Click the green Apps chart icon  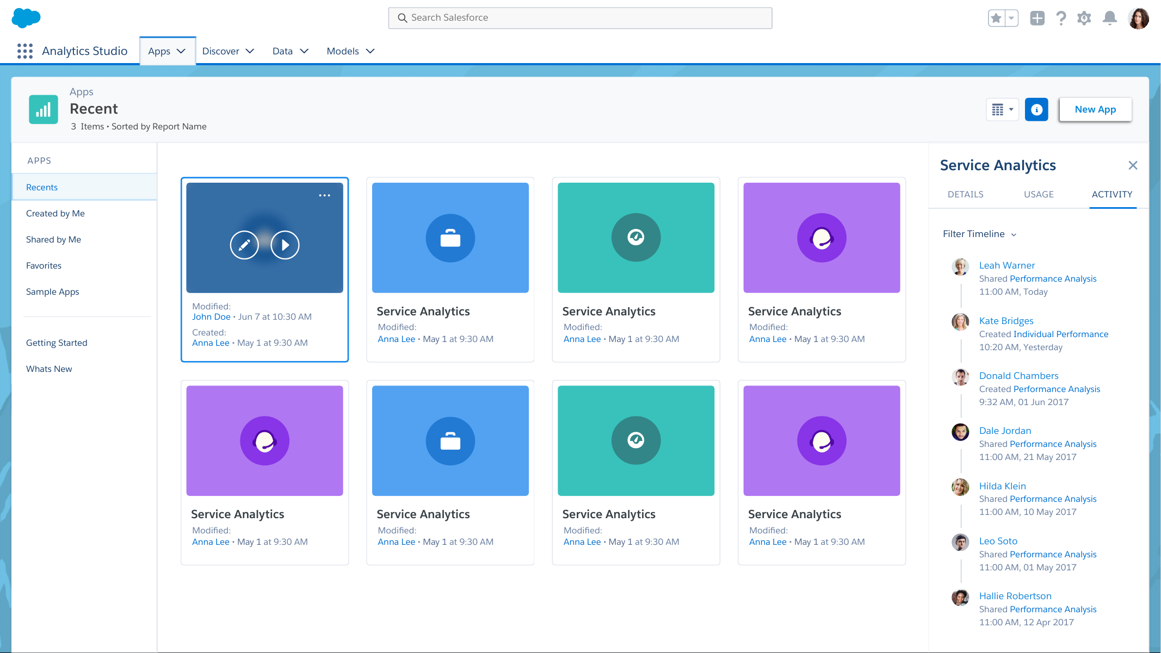click(44, 109)
